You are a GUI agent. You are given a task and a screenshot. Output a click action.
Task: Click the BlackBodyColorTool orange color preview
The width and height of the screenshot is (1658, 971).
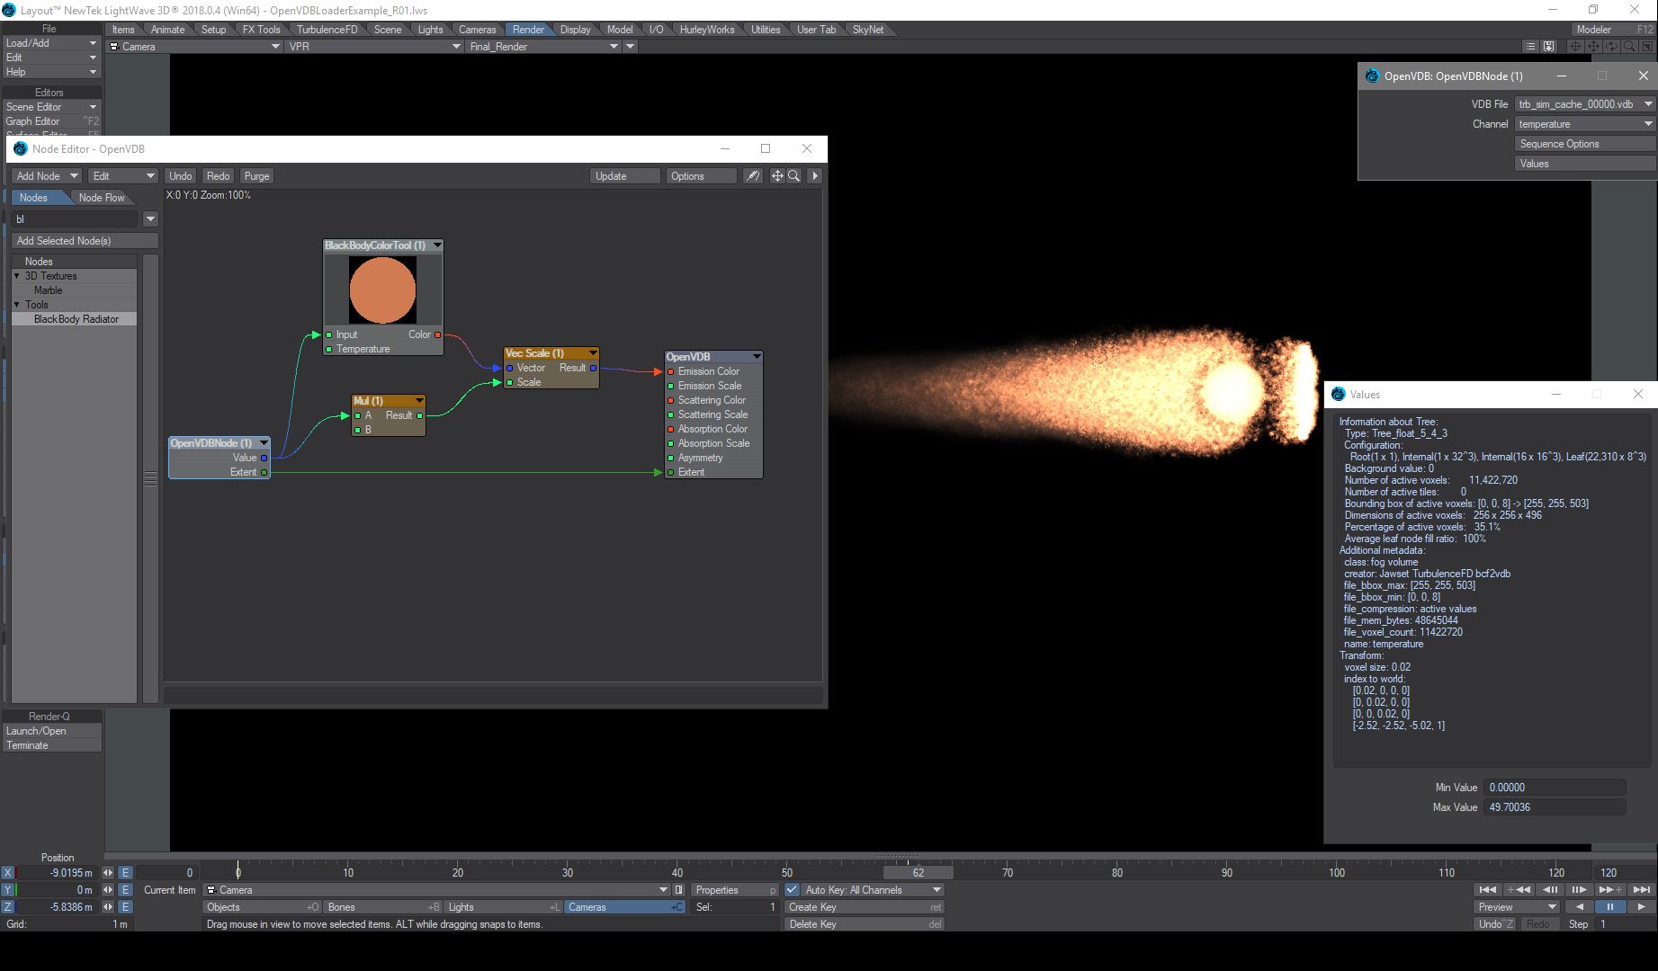point(382,290)
